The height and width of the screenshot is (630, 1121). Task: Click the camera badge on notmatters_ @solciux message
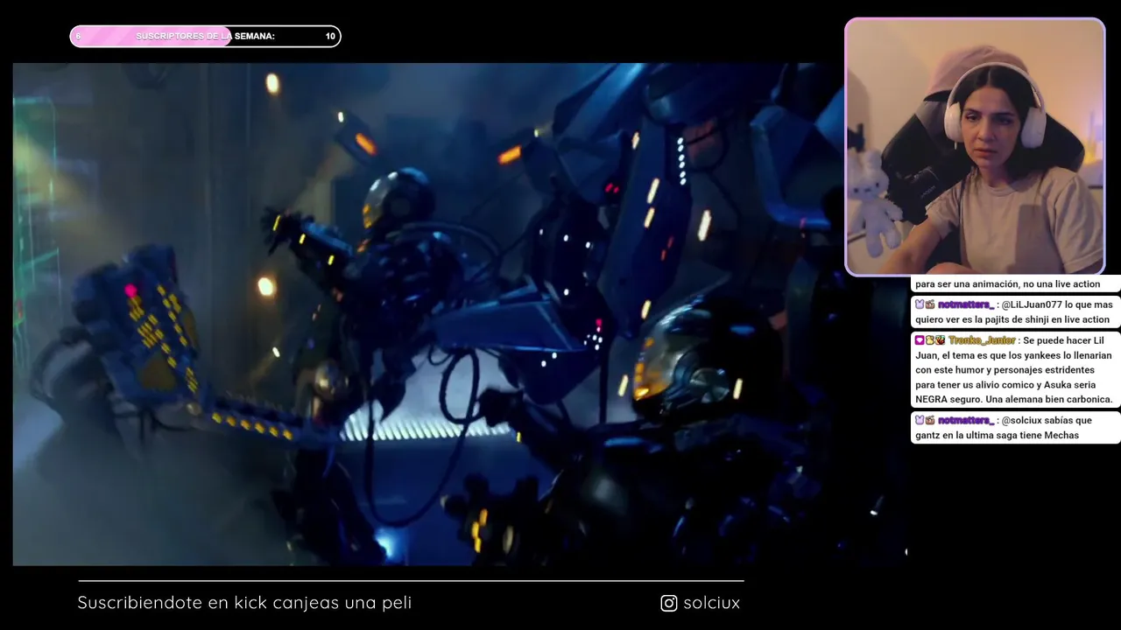(x=930, y=420)
